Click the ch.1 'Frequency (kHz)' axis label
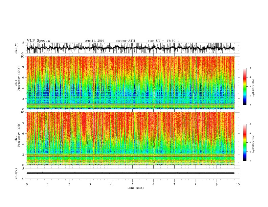The height and width of the screenshot is (207, 268). click(x=19, y=79)
